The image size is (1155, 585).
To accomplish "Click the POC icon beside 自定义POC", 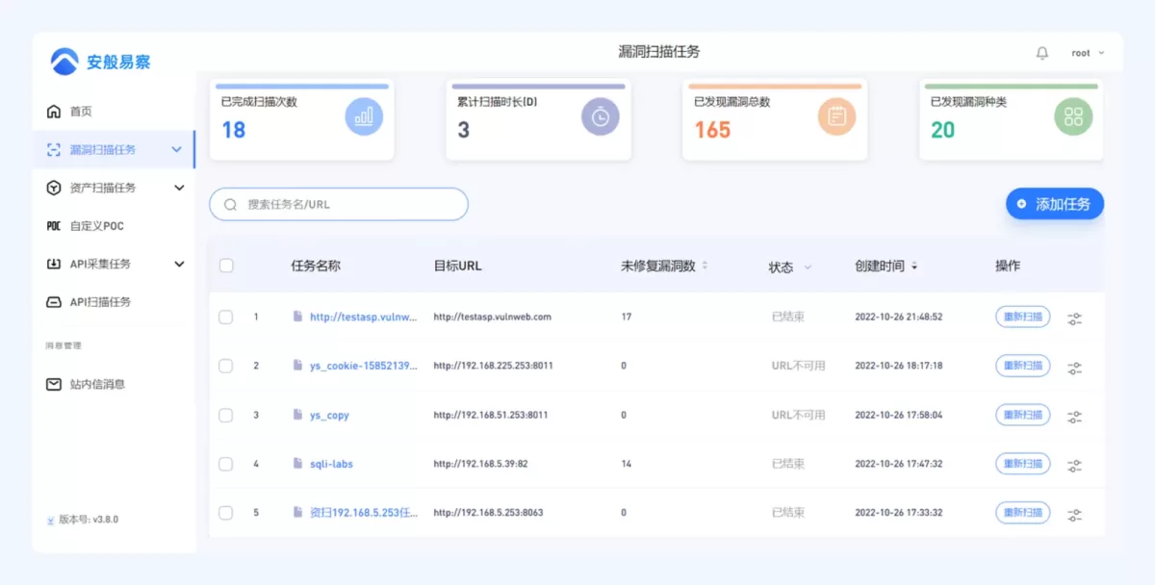I will click(x=54, y=226).
